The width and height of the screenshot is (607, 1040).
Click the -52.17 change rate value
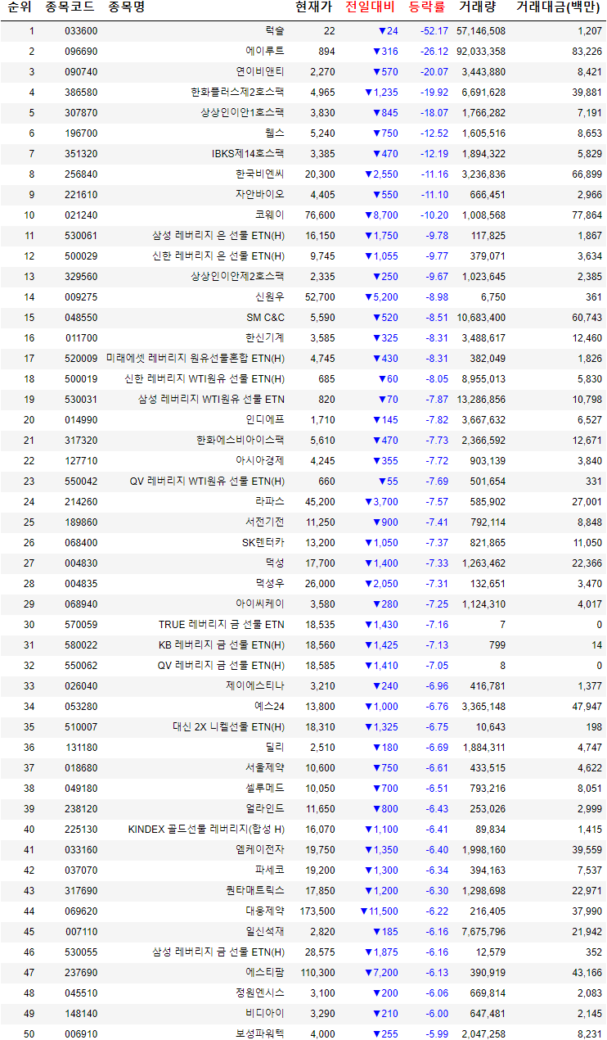[x=434, y=31]
